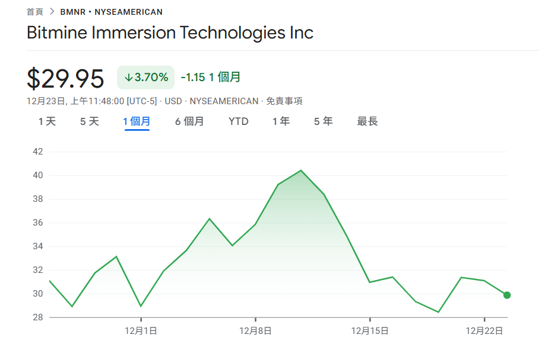The width and height of the screenshot is (539, 344).
Task: Click the [UTC-5] timezone link
Action: click(x=142, y=101)
